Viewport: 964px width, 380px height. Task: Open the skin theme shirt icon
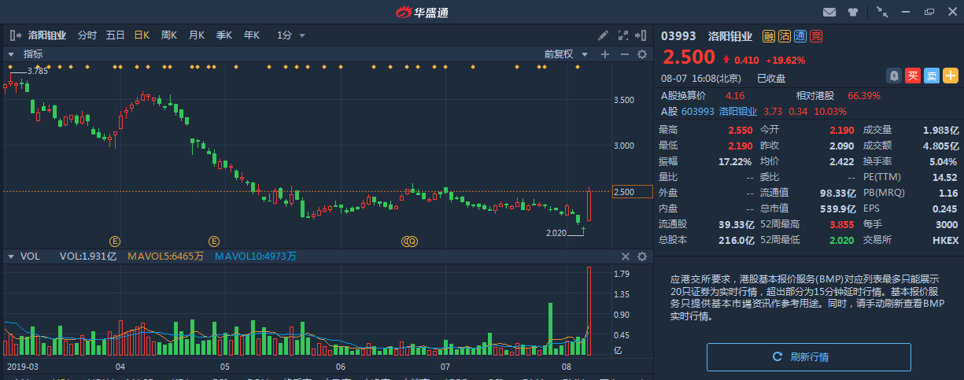pyautogui.click(x=853, y=12)
